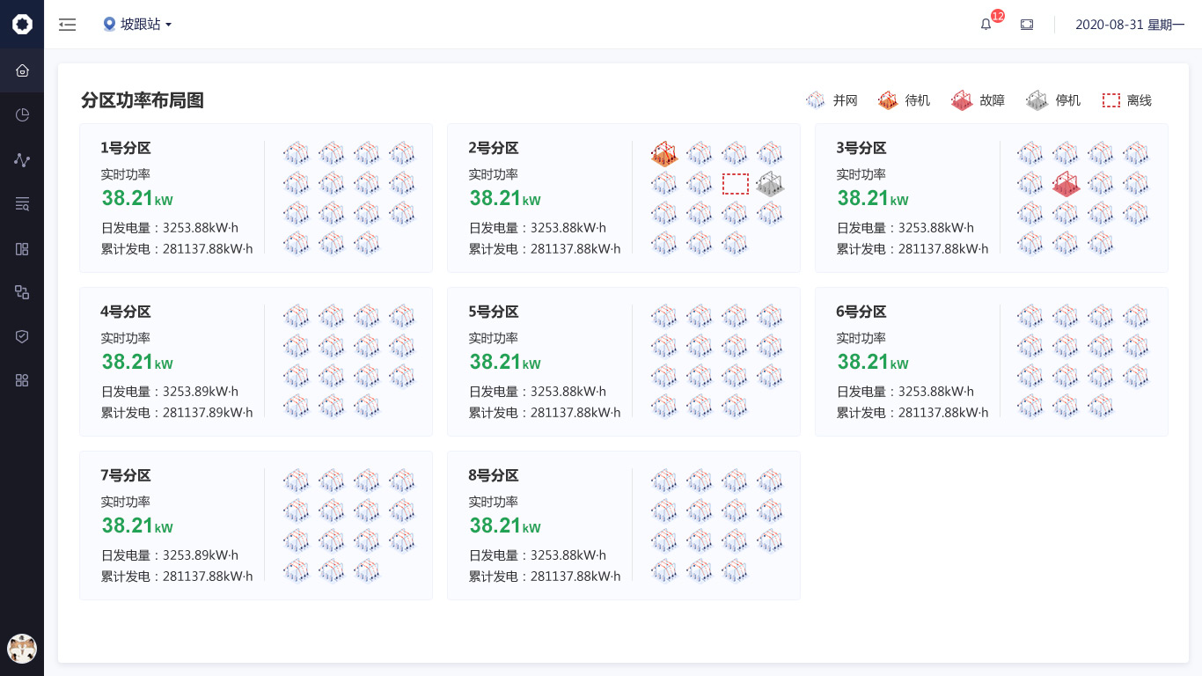The width and height of the screenshot is (1202, 676).
Task: Select the red dashed offline unit in 2号分区
Action: (736, 184)
